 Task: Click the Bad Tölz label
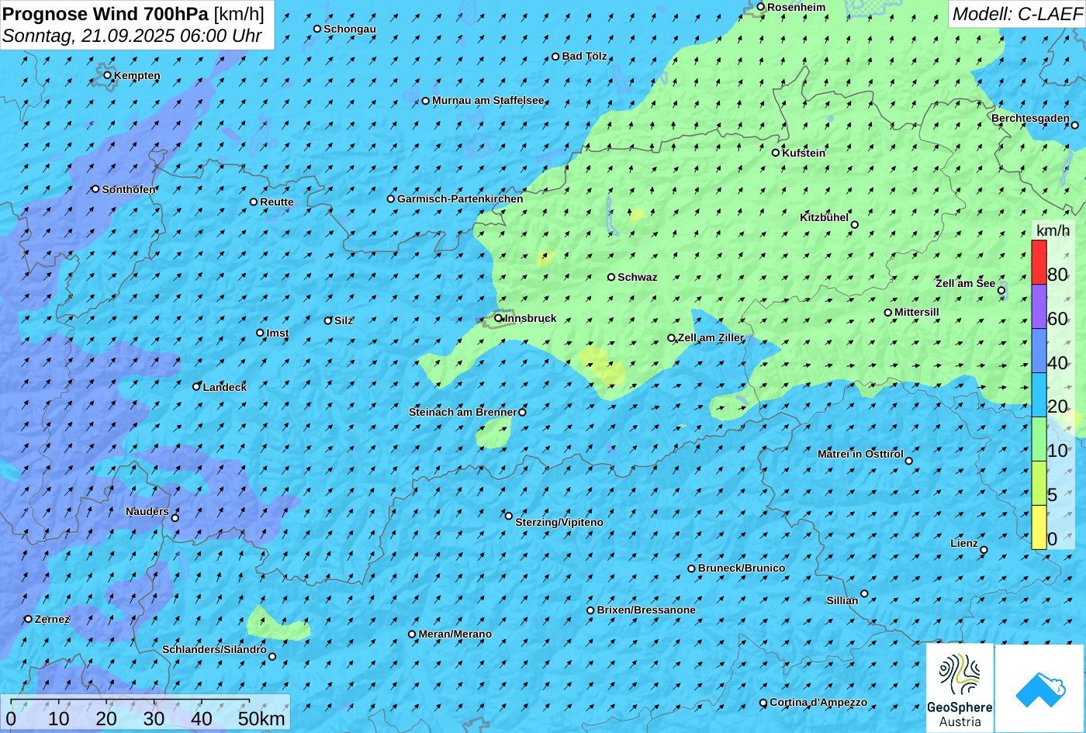(584, 56)
